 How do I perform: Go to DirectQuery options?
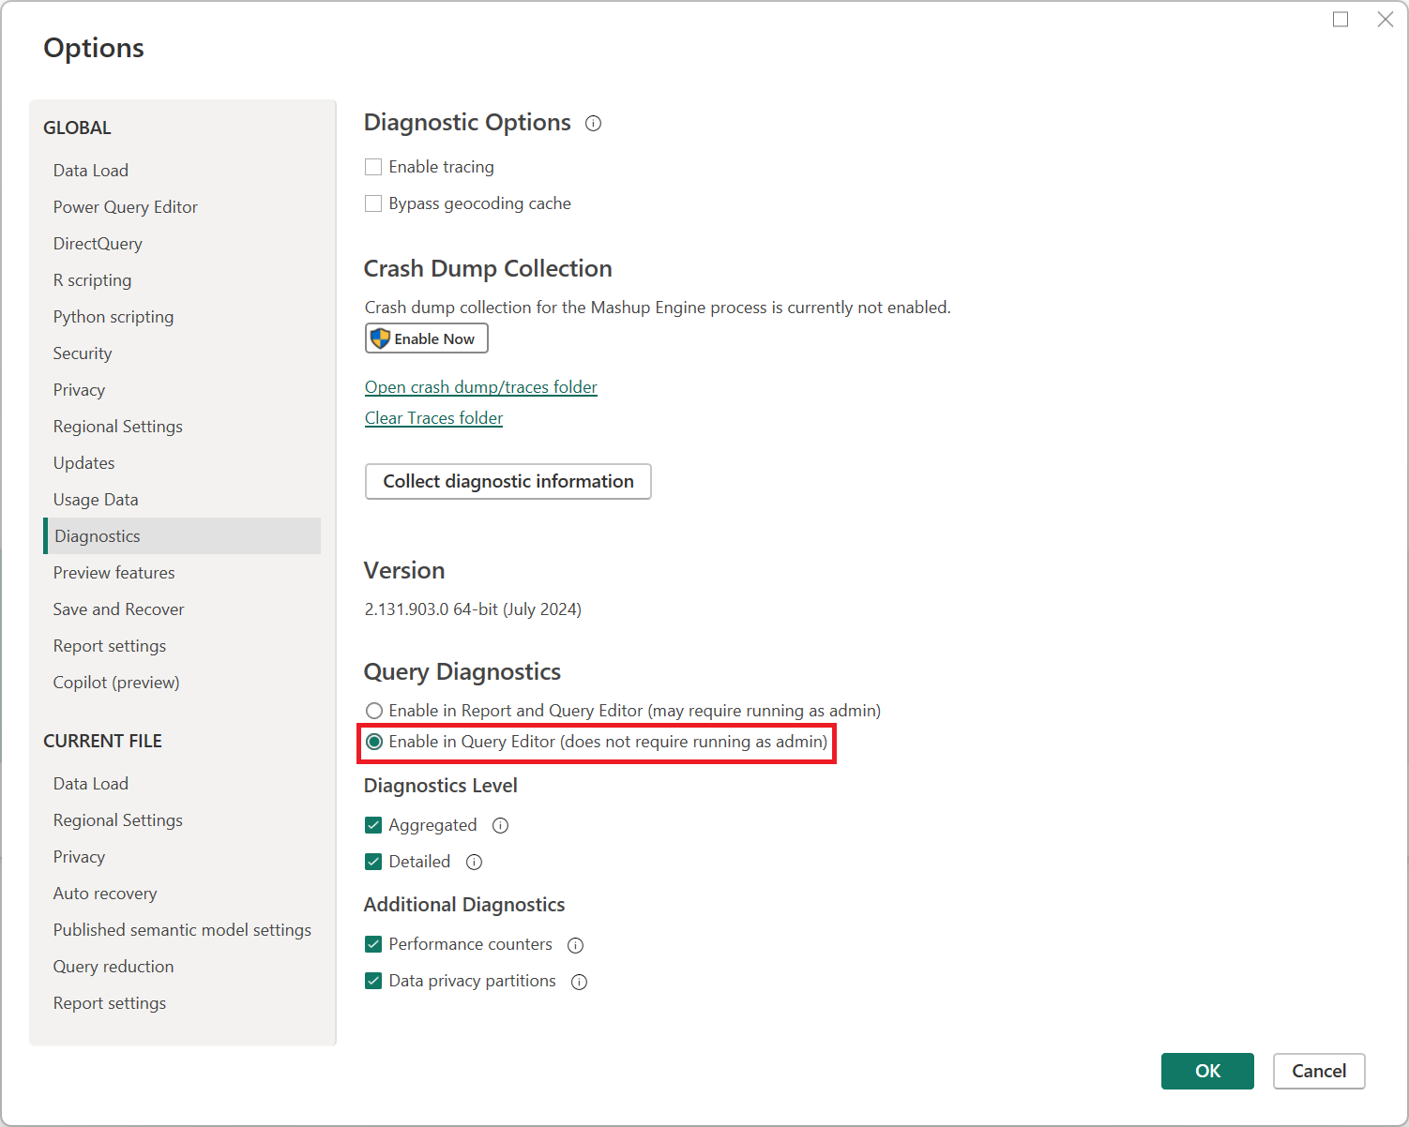tap(182, 244)
